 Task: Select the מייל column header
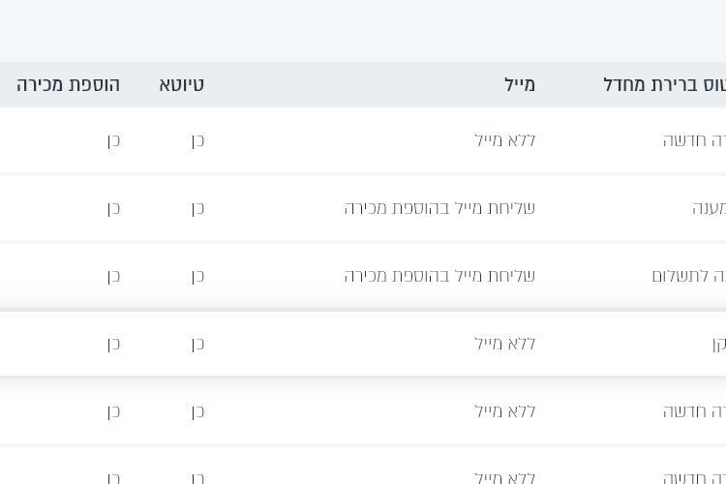pyautogui.click(x=520, y=85)
